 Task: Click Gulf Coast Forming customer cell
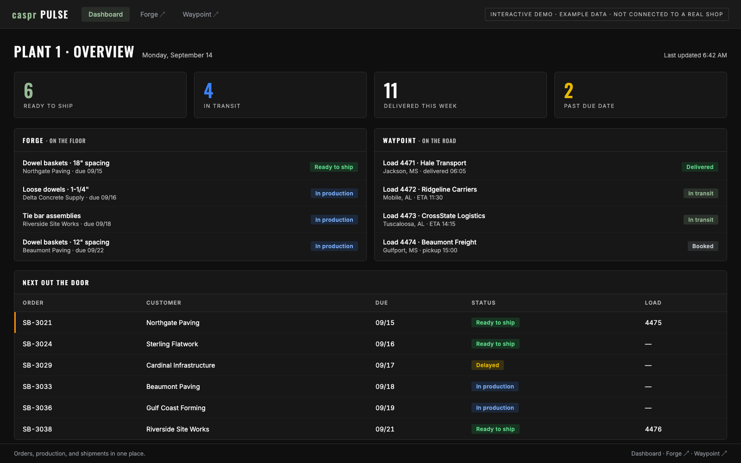point(176,408)
